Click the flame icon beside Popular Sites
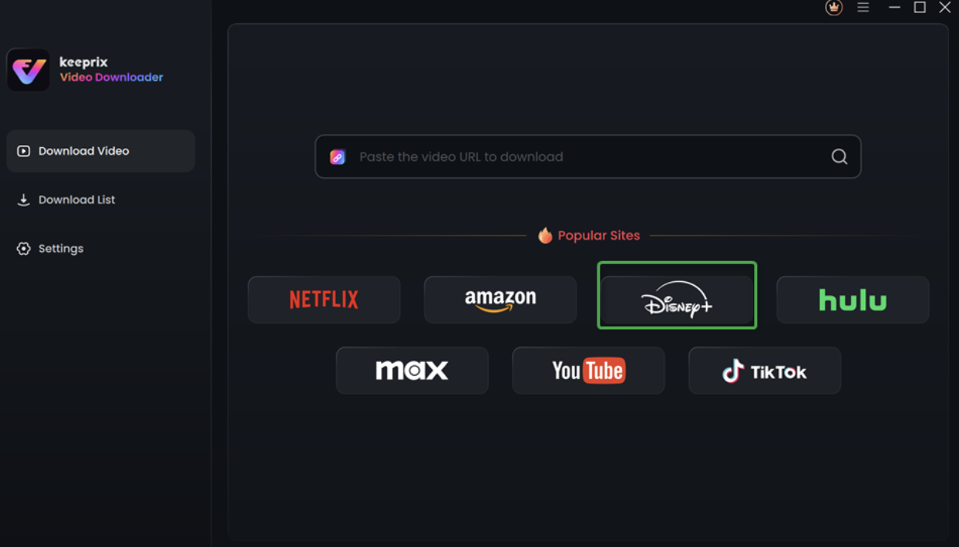The width and height of the screenshot is (959, 547). pyautogui.click(x=545, y=236)
